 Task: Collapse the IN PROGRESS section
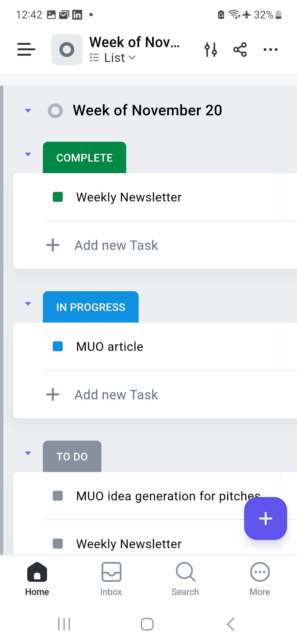[x=28, y=304]
